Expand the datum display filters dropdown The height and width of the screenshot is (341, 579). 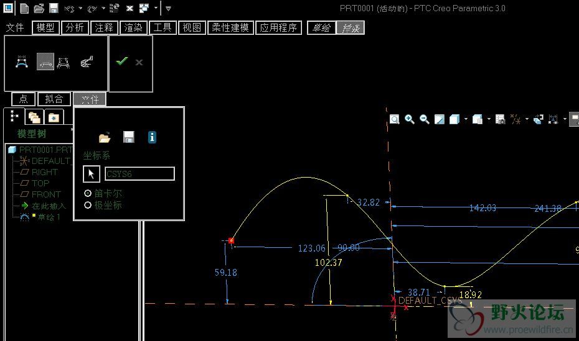pyautogui.click(x=527, y=119)
